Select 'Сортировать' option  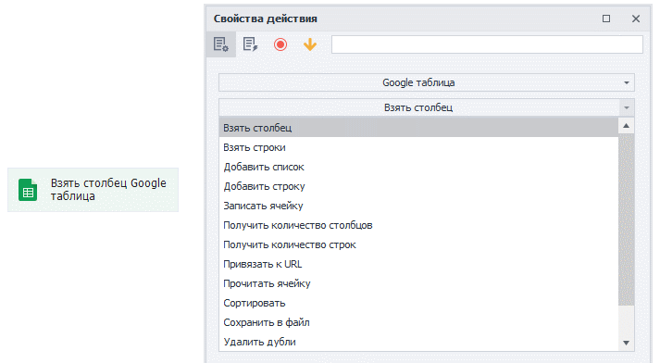tap(418, 303)
